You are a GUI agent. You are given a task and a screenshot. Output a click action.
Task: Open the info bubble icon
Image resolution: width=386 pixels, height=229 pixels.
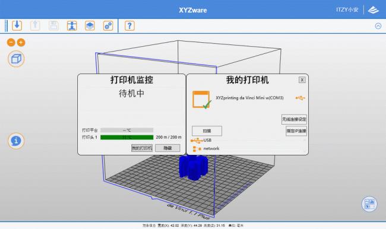point(16,141)
